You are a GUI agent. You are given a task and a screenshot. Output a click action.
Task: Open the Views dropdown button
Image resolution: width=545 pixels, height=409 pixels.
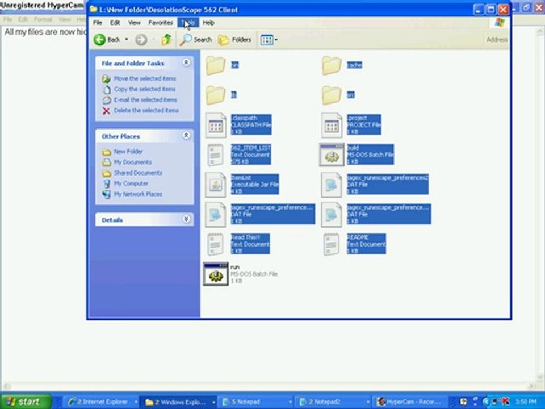coord(269,40)
